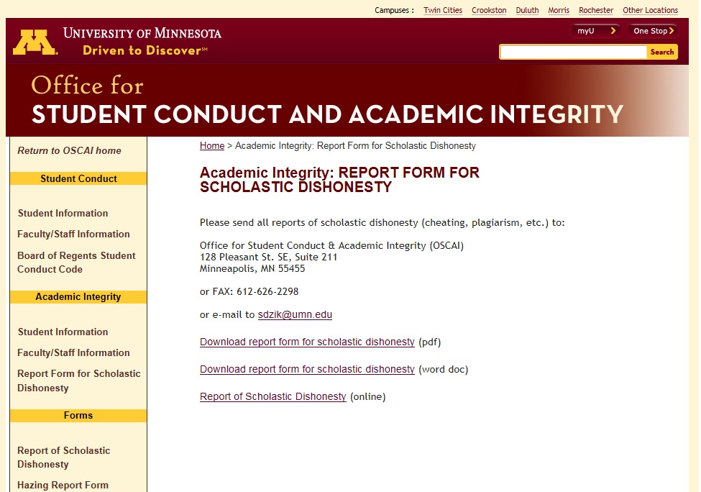Visit the Rochester campus link
Image resolution: width=701 pixels, height=492 pixels.
coord(596,10)
